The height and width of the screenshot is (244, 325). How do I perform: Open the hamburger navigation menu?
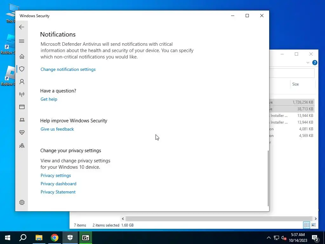22,41
